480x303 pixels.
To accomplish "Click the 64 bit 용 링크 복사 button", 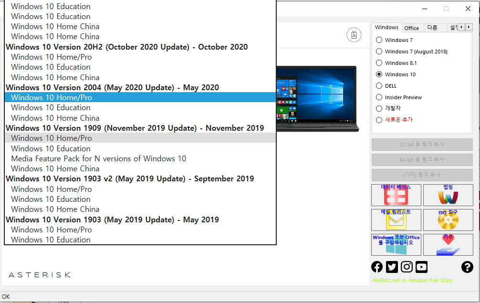I will click(x=422, y=159).
